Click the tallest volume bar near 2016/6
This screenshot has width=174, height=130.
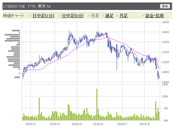(x=97, y=104)
